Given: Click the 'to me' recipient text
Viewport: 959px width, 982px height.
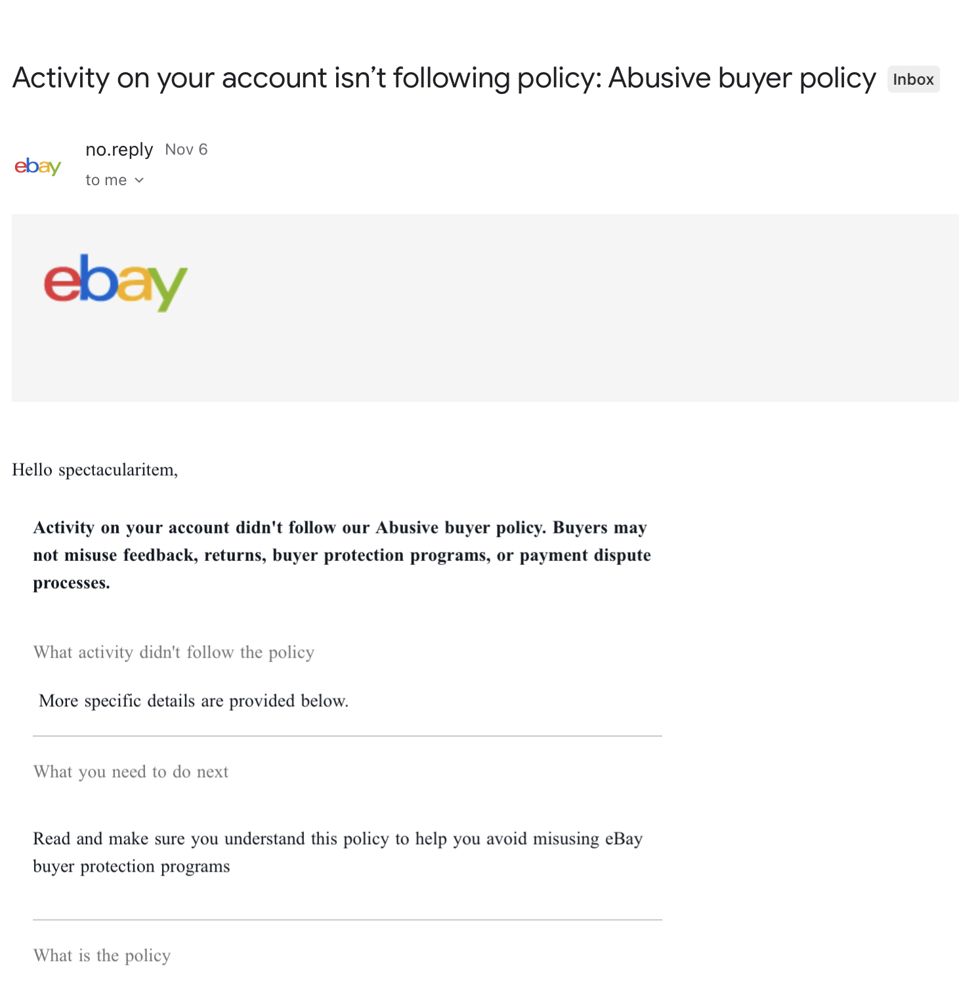Looking at the screenshot, I should point(106,180).
